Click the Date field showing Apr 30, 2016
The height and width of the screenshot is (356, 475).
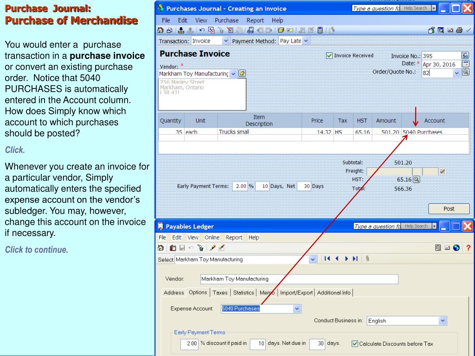click(442, 64)
